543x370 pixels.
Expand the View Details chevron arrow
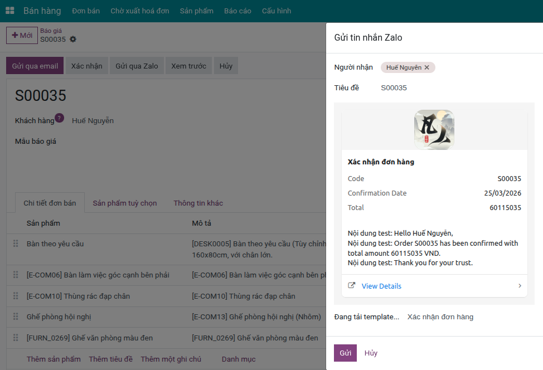[x=520, y=285]
